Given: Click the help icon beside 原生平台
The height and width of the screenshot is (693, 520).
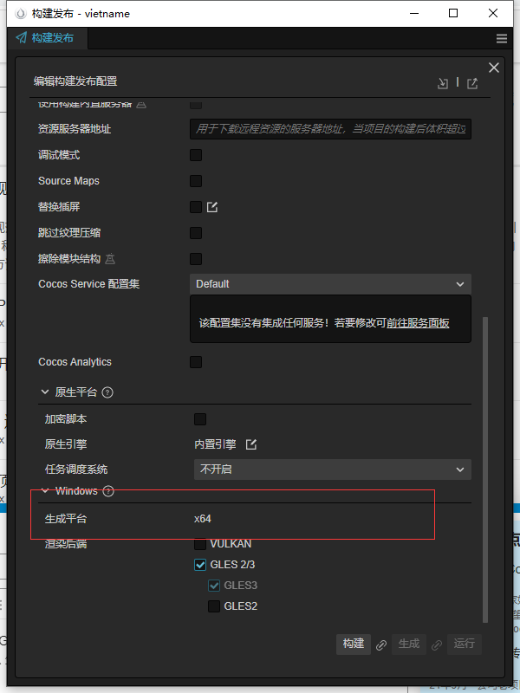Looking at the screenshot, I should pos(107,392).
